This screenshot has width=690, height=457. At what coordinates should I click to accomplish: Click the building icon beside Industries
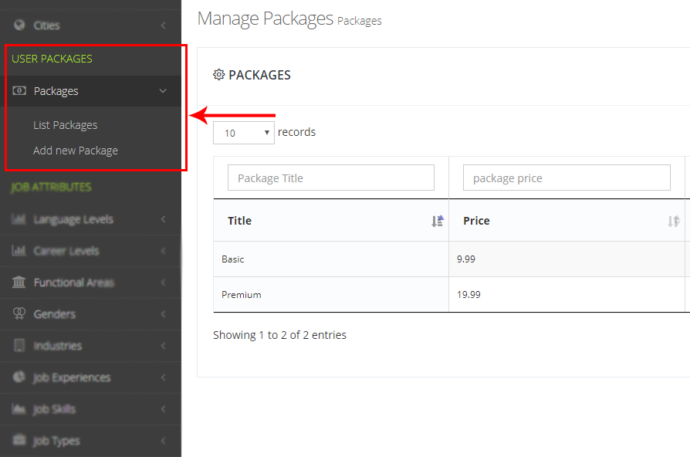pos(19,346)
